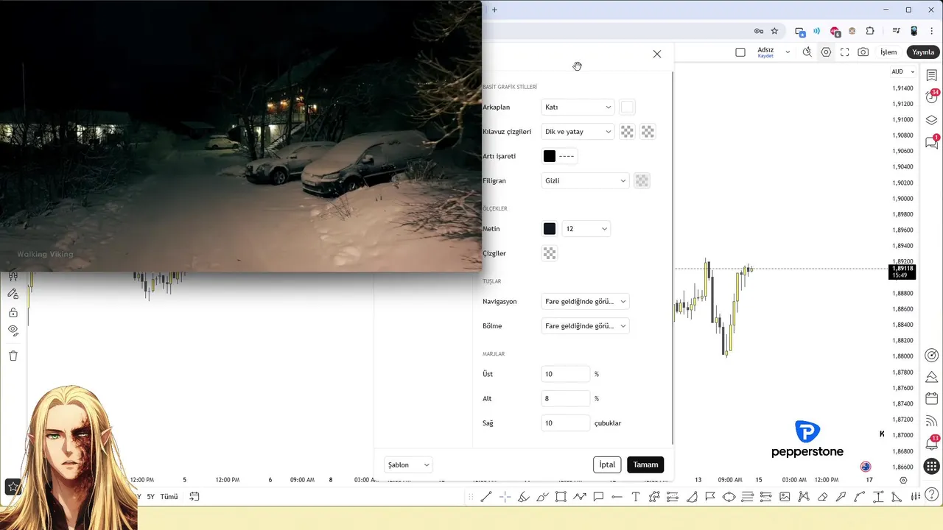
Task: Open the AUD currency dropdown on price scale
Action: pos(902,71)
